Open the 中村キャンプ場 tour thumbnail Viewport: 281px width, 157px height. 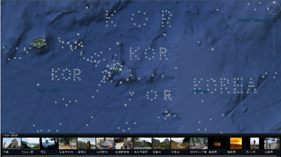click(x=198, y=144)
